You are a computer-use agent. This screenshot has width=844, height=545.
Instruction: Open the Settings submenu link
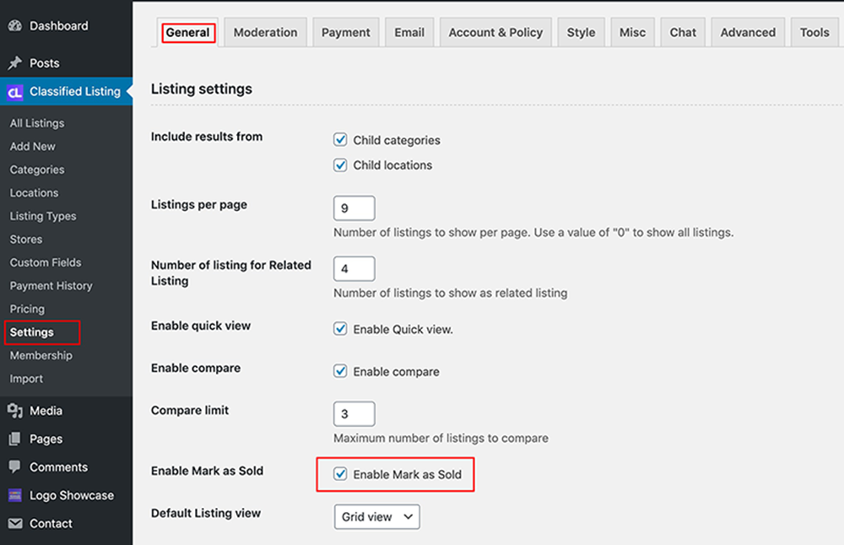pos(32,332)
